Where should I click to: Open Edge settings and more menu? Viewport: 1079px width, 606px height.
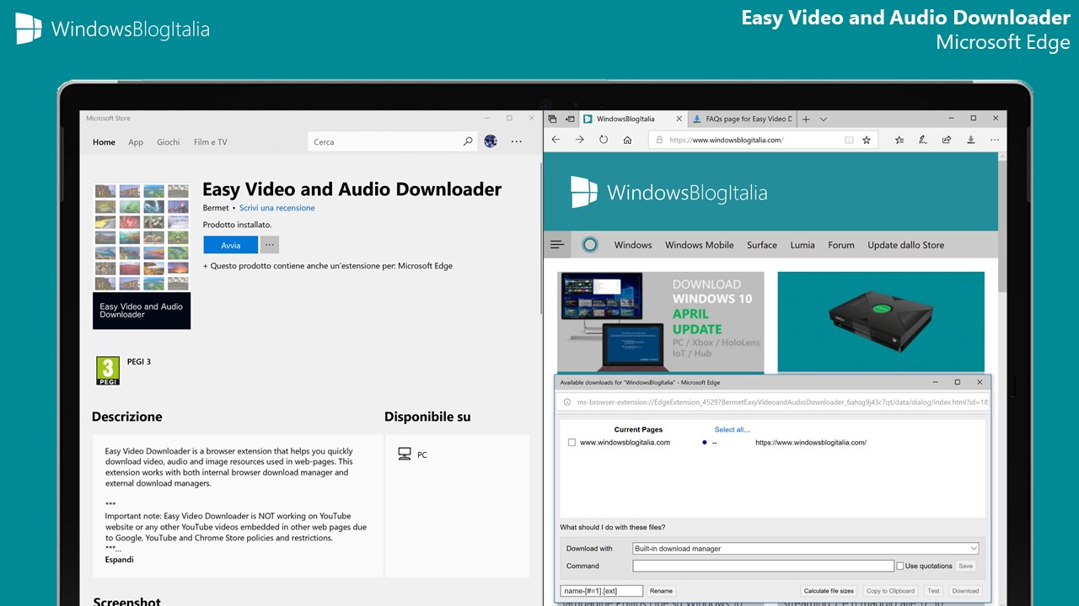pyautogui.click(x=995, y=140)
